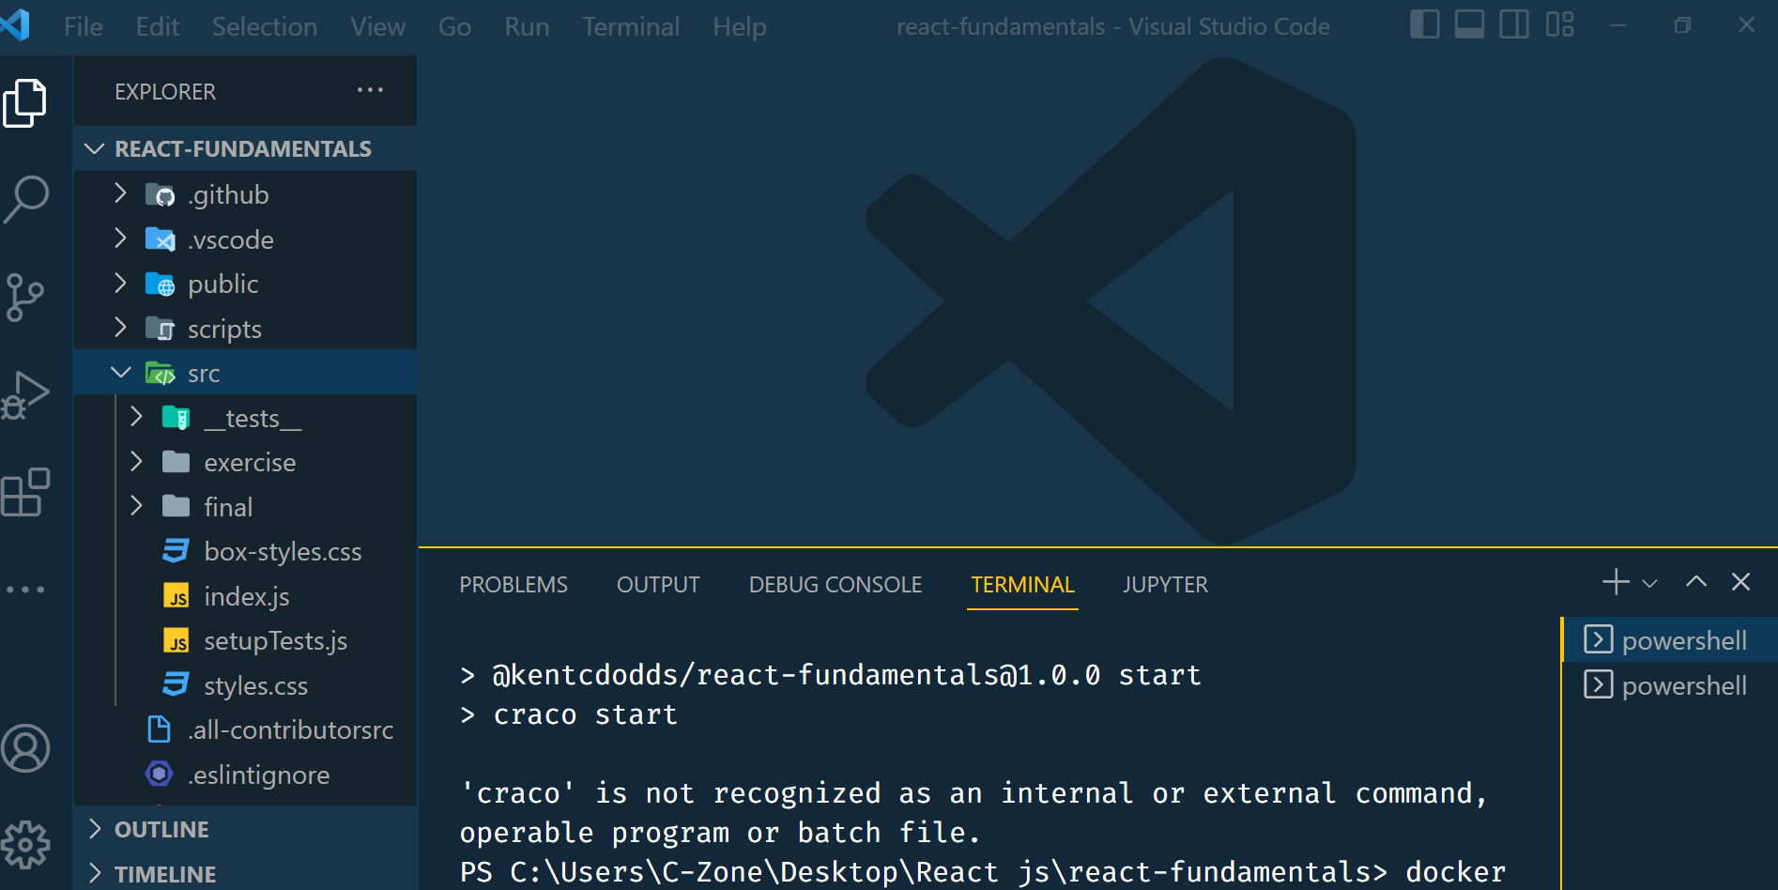
Task: Open the File menu
Action: (84, 26)
